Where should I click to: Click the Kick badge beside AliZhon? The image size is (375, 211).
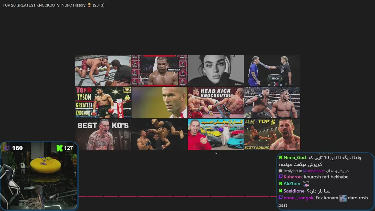[281, 184]
